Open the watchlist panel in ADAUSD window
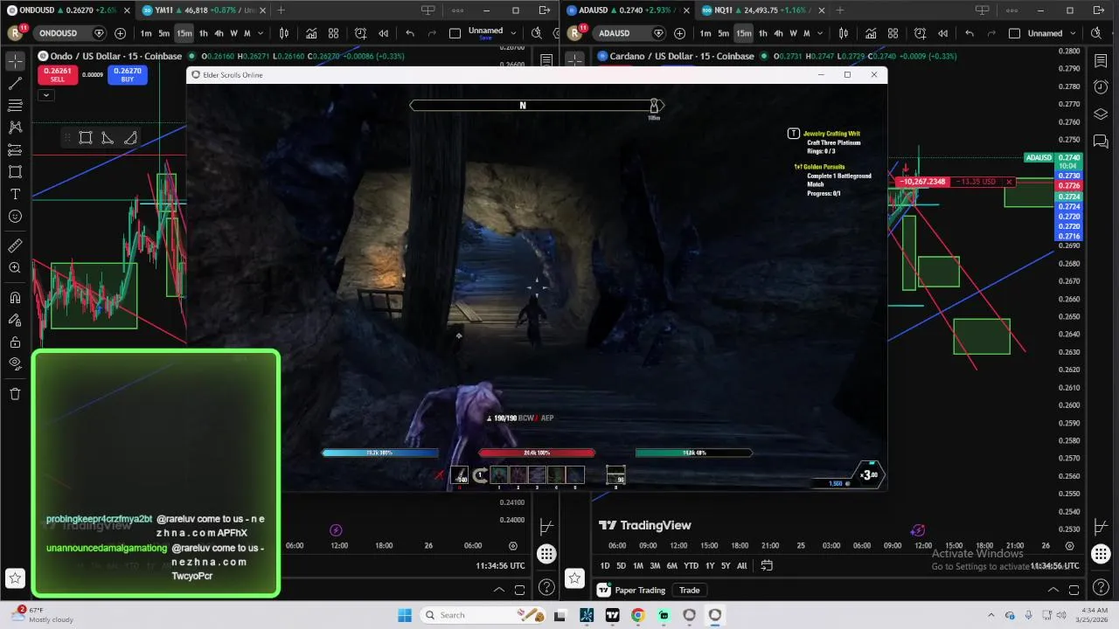The width and height of the screenshot is (1119, 629). 1101,61
